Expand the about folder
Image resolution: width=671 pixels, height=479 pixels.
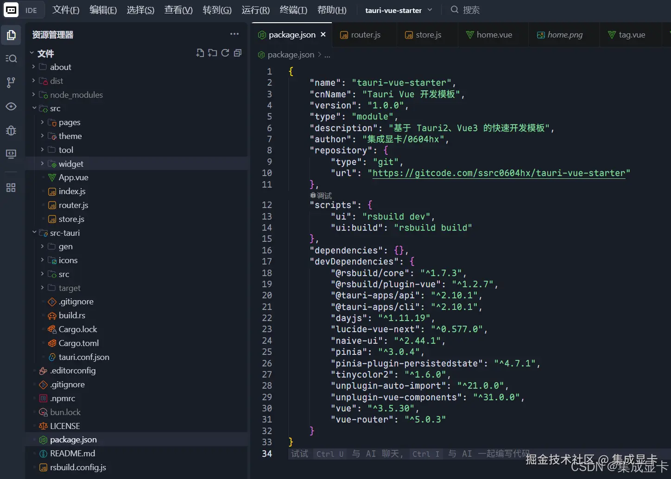coord(60,67)
